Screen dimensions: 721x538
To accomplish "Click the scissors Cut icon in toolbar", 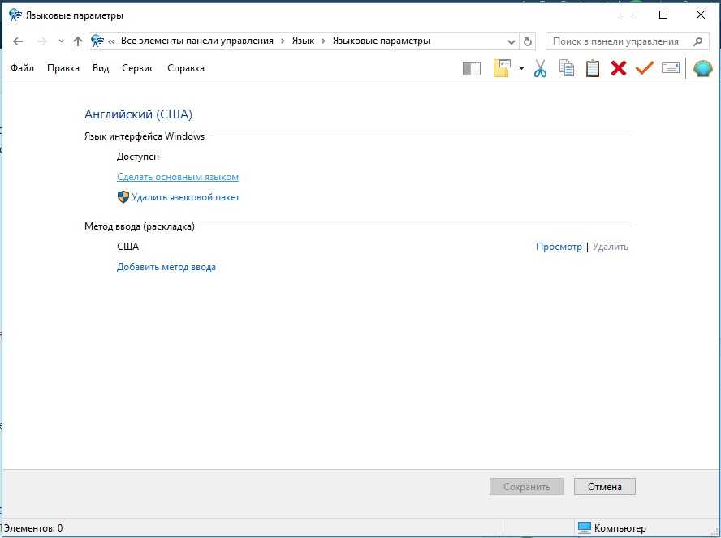I will (541, 69).
